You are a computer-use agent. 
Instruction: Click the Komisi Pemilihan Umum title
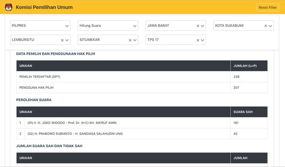[x=44, y=7]
